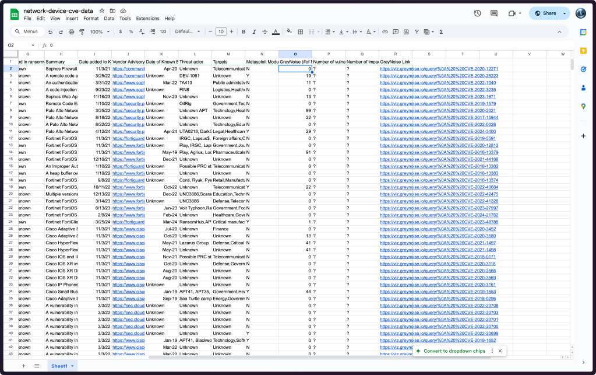Open the Extensions menu

pyautogui.click(x=147, y=19)
